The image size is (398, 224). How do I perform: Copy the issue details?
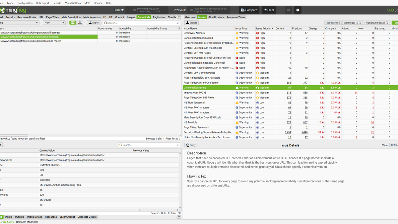pos(191,145)
